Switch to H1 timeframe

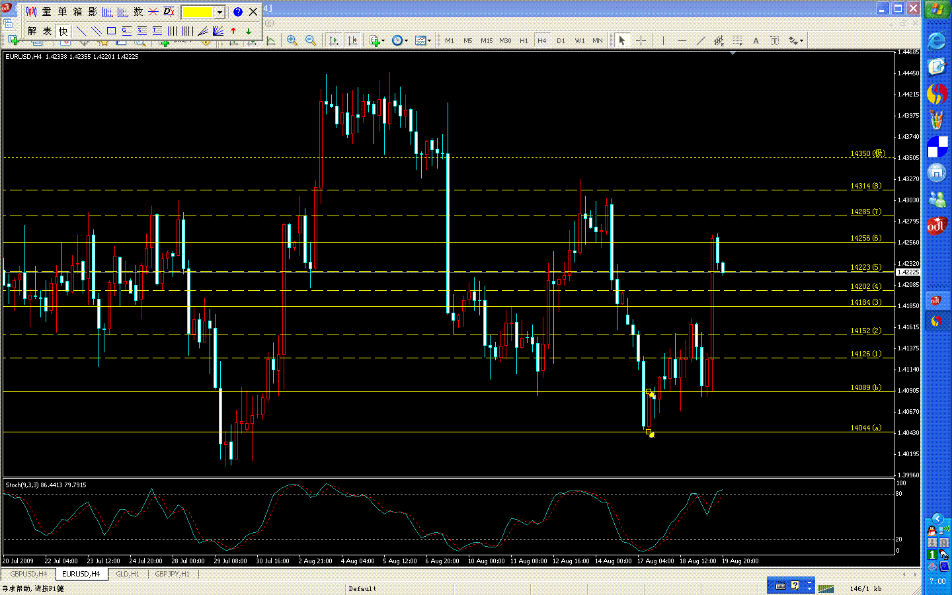click(524, 40)
